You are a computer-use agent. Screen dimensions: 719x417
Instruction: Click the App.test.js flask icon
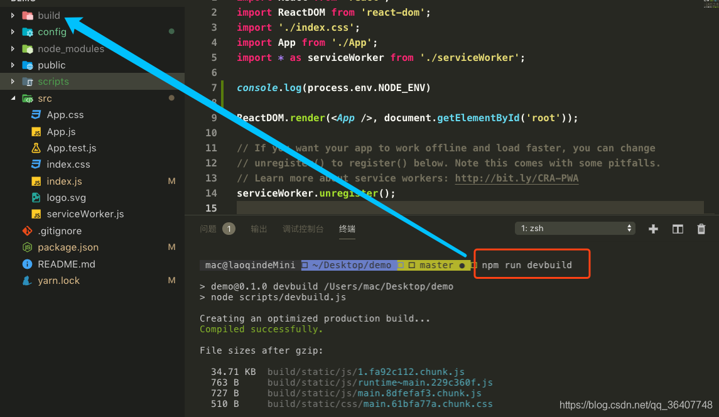[36, 148]
